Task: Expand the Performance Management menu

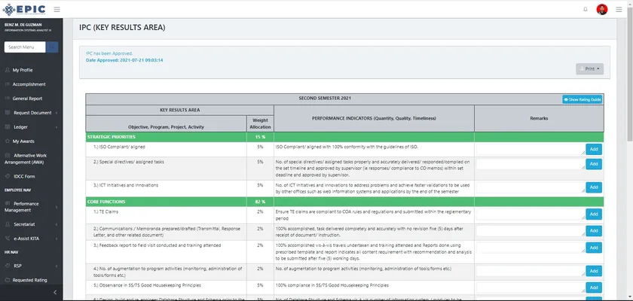Action: pyautogui.click(x=31, y=207)
